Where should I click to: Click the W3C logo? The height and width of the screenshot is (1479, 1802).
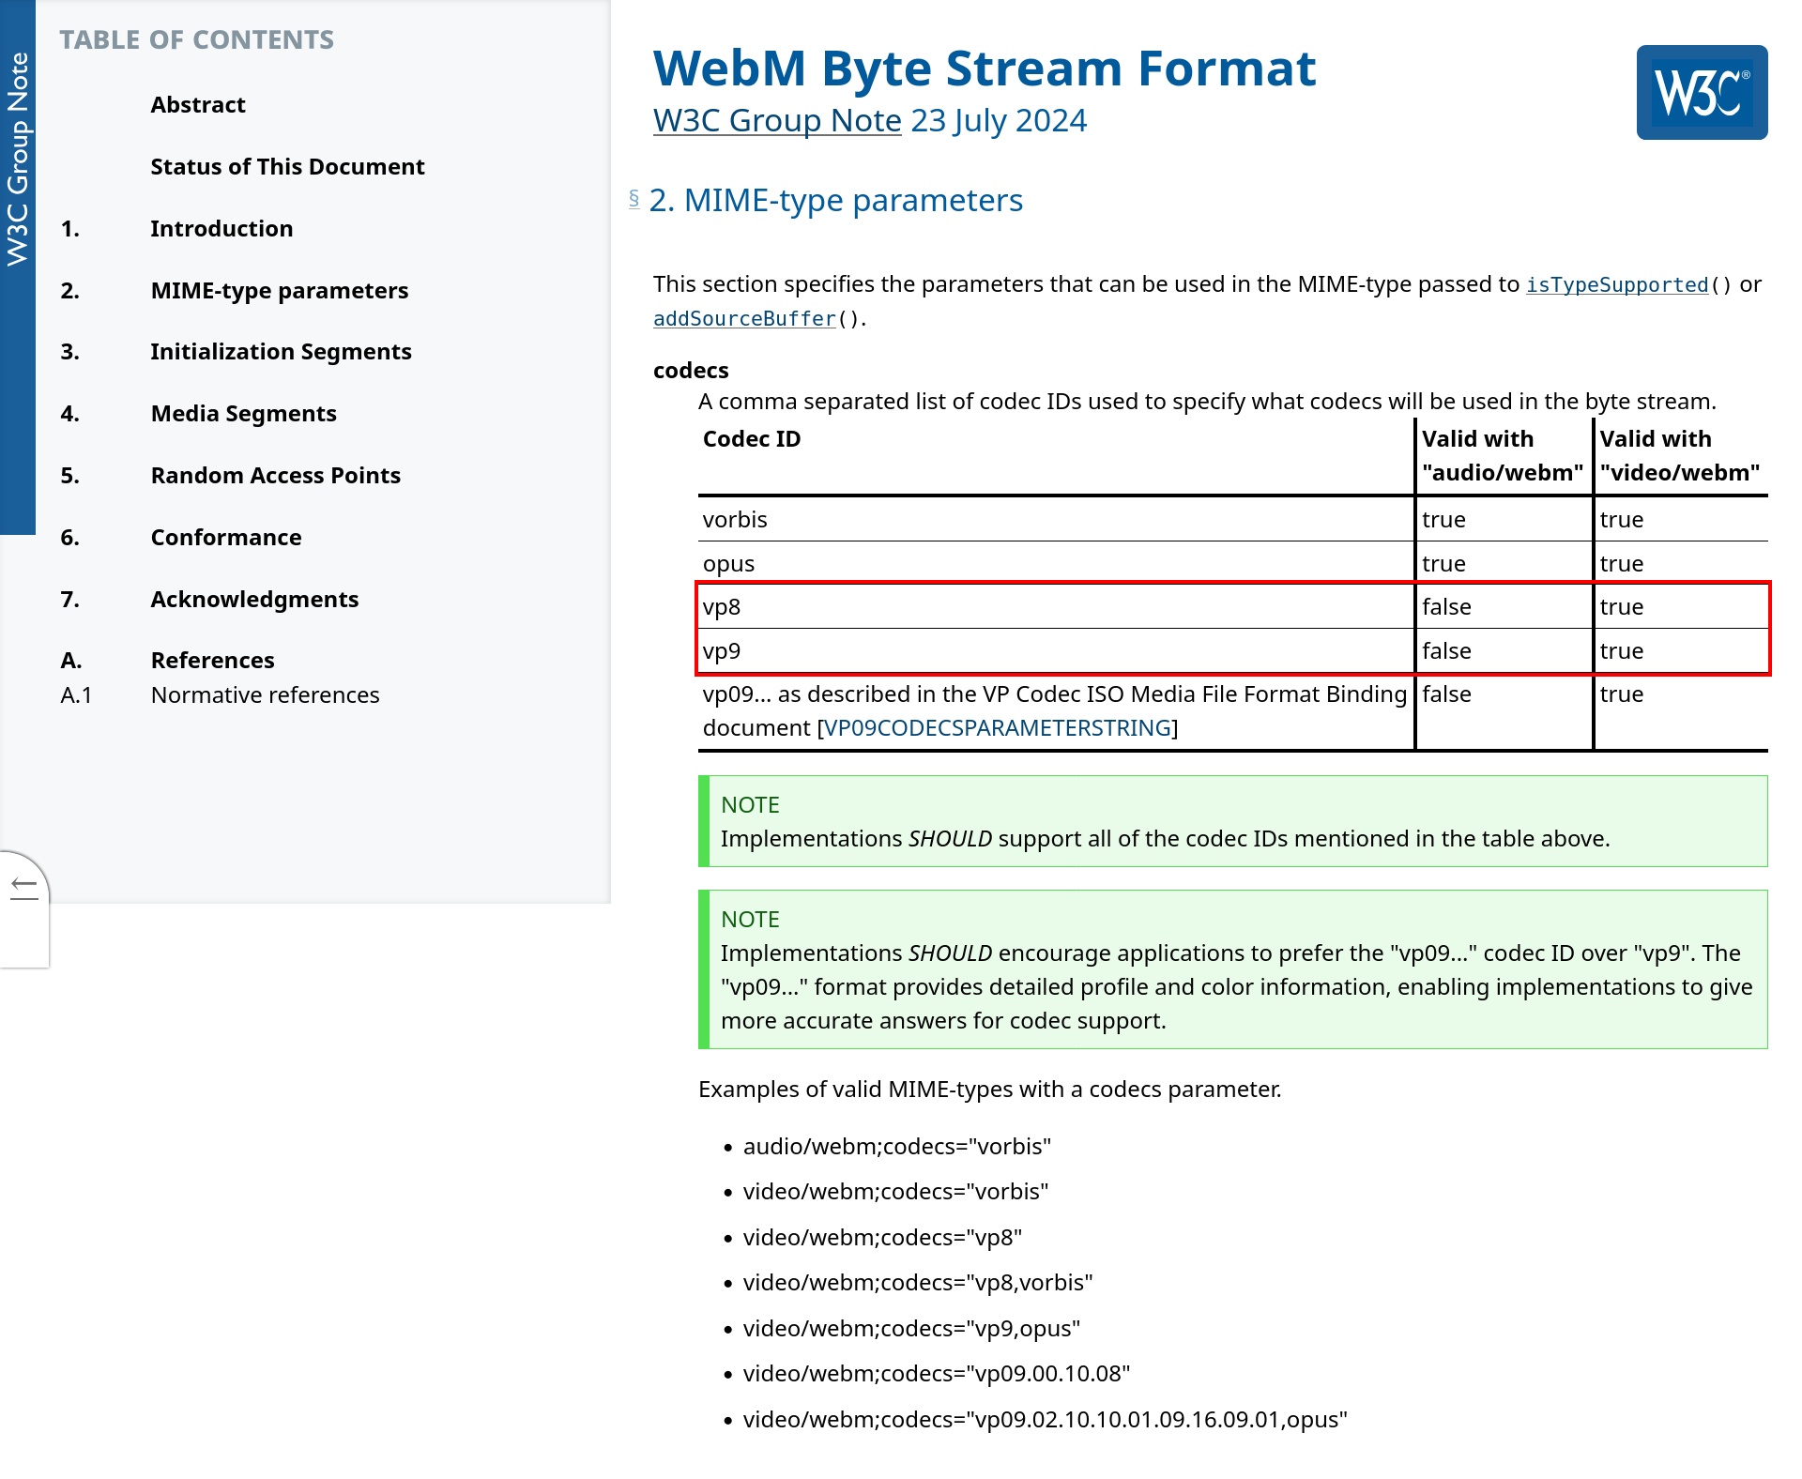[x=1702, y=93]
